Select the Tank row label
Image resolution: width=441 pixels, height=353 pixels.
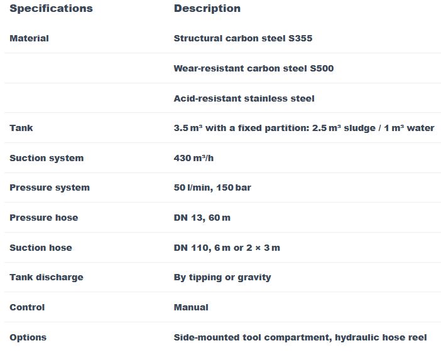(21, 128)
